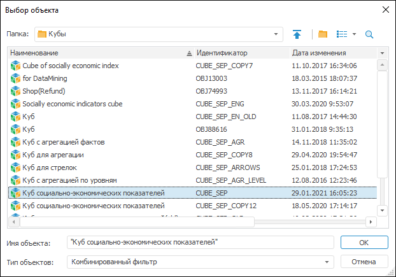The image size is (396, 277).
Task: Click icon of 'Куб с агрегацией фактов'
Action: 15,142
